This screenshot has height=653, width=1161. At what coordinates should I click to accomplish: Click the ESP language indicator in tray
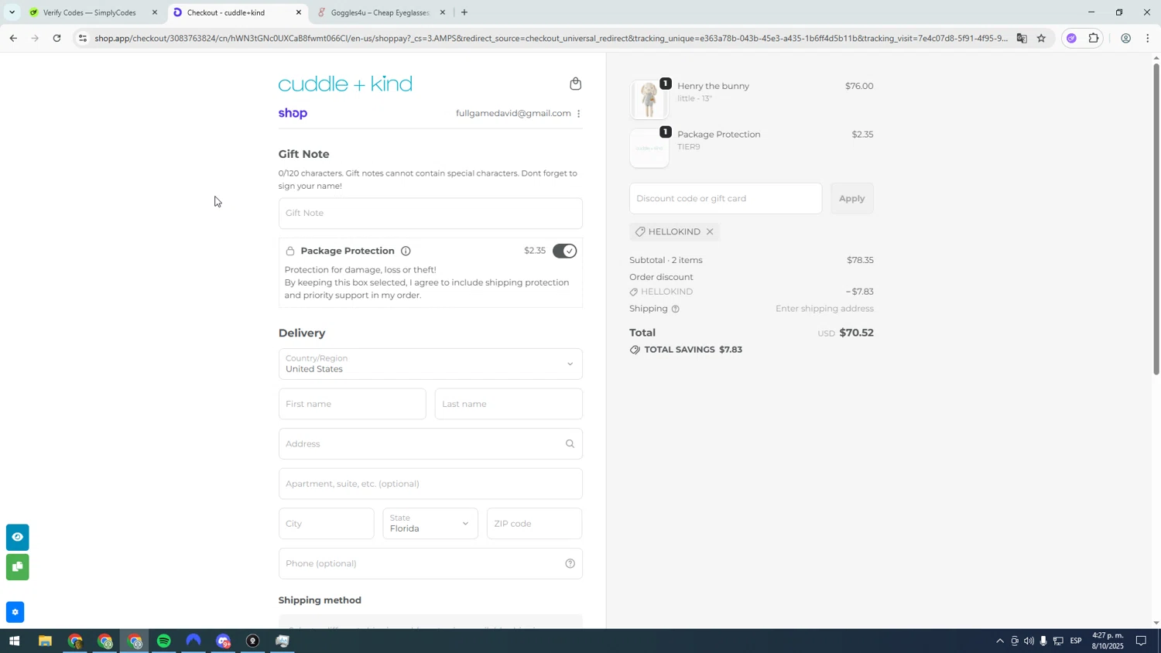1076,641
